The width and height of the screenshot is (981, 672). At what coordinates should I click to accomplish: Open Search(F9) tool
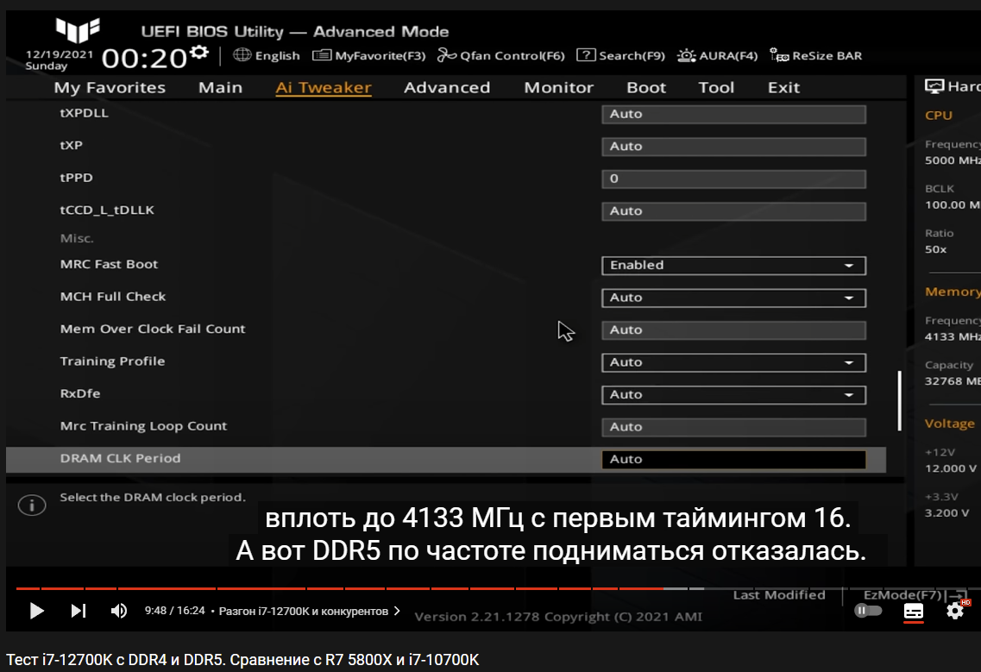pos(620,56)
